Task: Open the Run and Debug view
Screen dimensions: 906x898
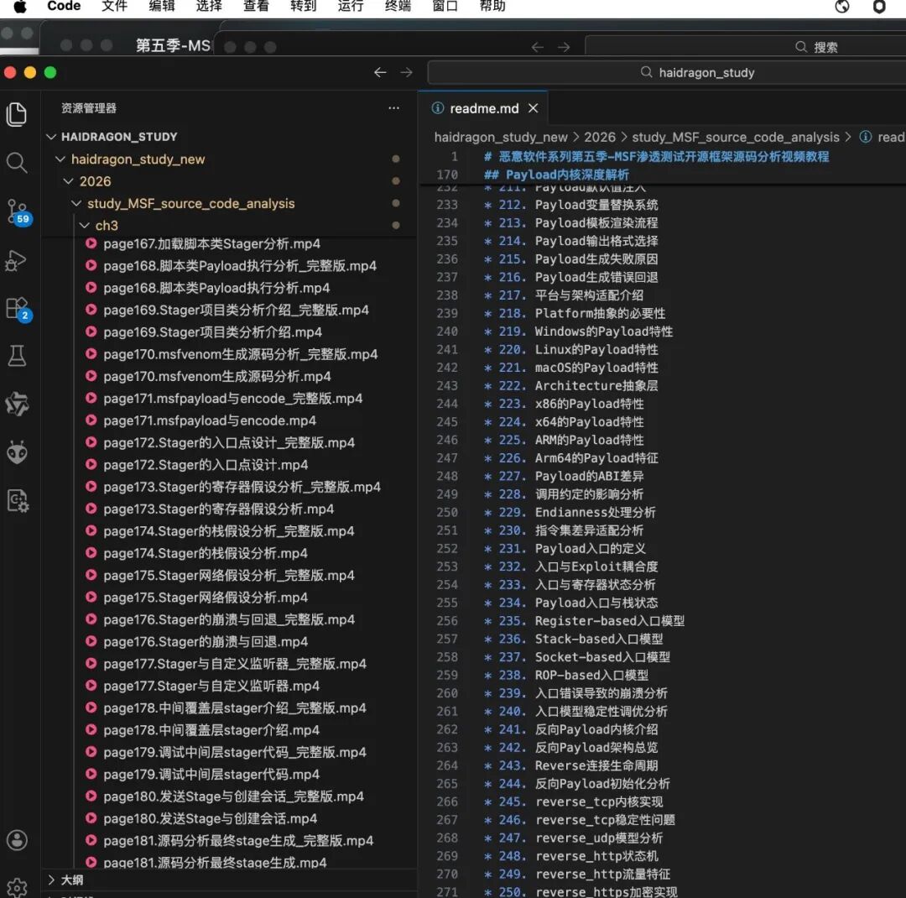Action: (x=17, y=260)
